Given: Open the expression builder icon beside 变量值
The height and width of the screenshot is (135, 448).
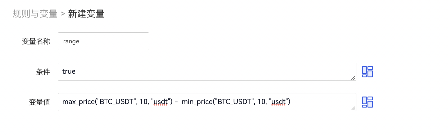Looking at the screenshot, I should click(367, 102).
